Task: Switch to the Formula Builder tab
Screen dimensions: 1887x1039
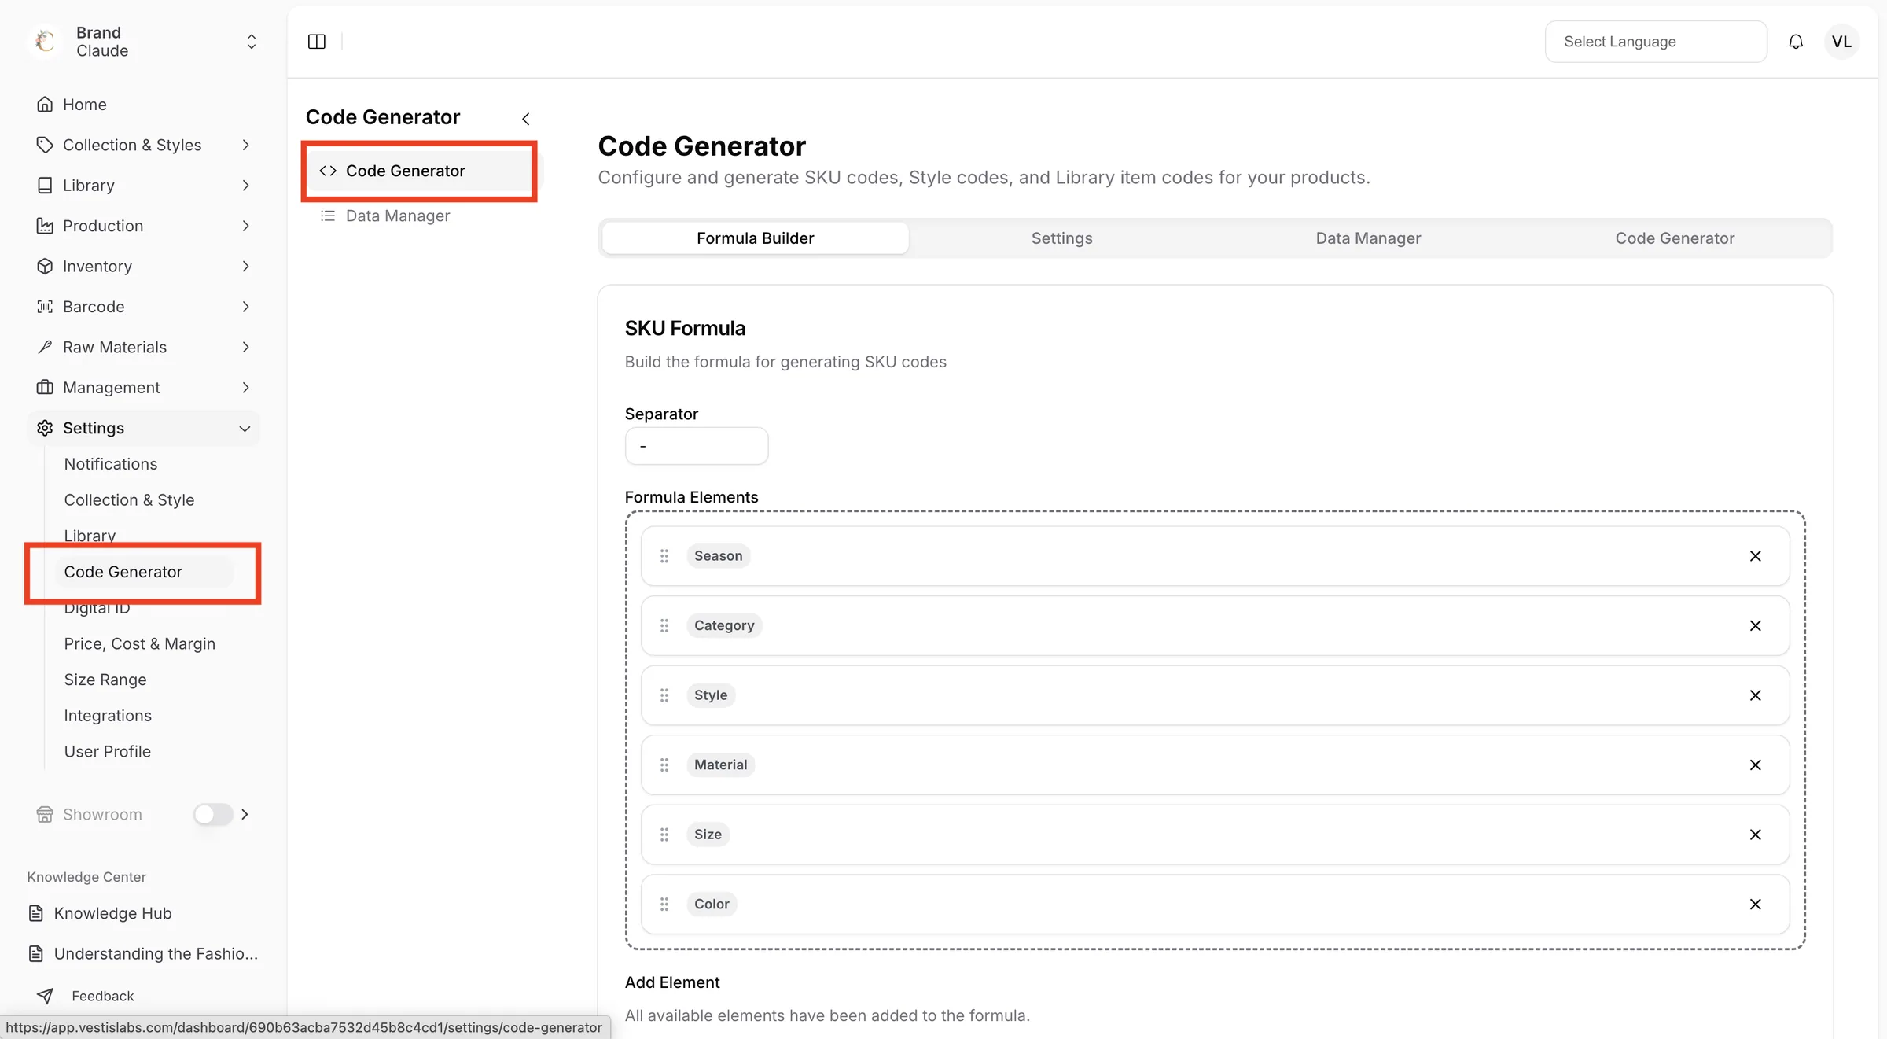Action: click(755, 238)
